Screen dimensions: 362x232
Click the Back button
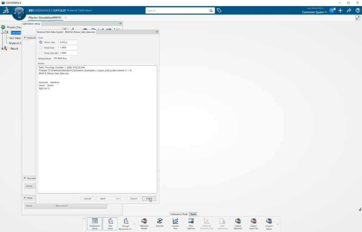(x=103, y=198)
